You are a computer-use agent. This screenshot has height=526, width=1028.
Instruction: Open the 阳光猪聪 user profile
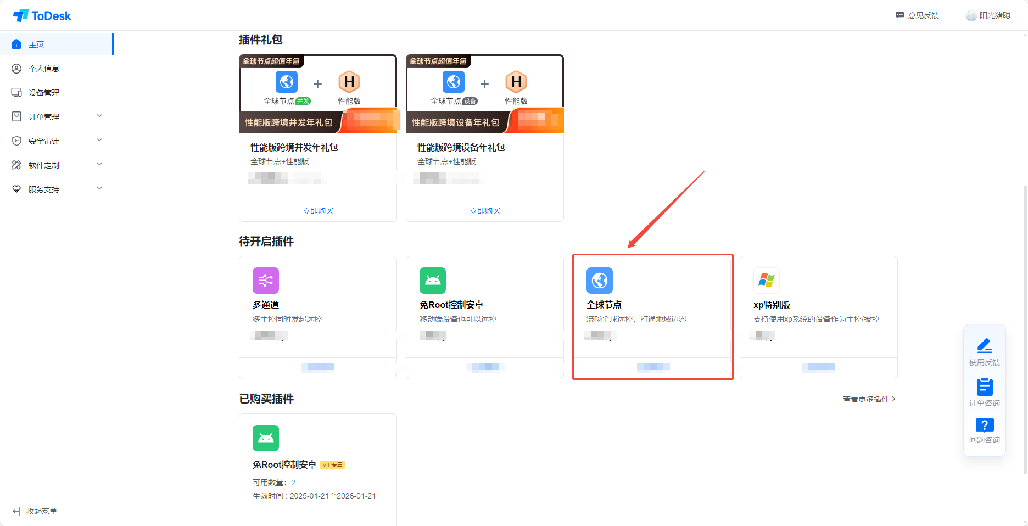pyautogui.click(x=988, y=15)
